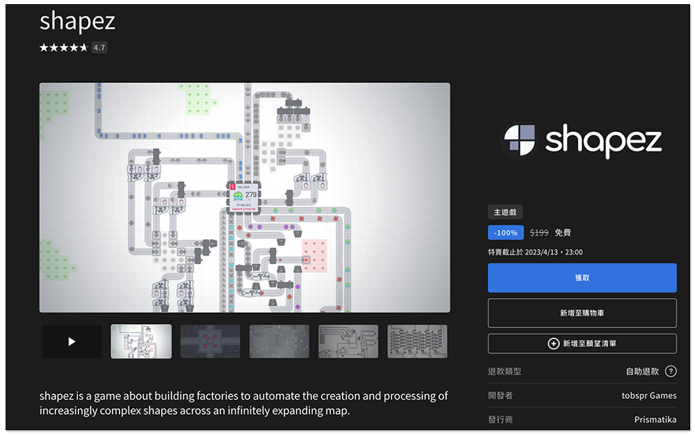Click 新增至購物車 add to cart button
The width and height of the screenshot is (695, 435).
pos(582,313)
